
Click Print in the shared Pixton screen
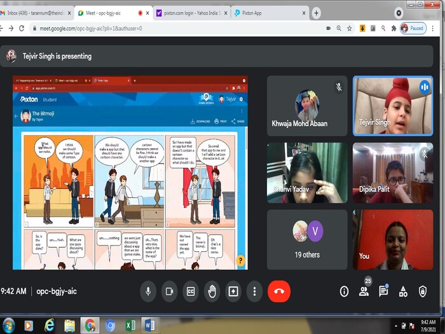[x=221, y=122]
